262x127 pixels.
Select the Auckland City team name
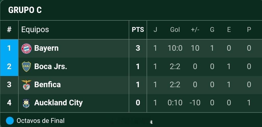58,103
